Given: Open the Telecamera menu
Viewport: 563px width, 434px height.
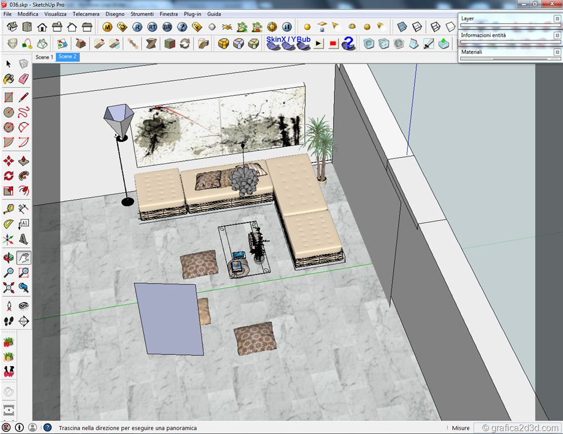Looking at the screenshot, I should (86, 14).
